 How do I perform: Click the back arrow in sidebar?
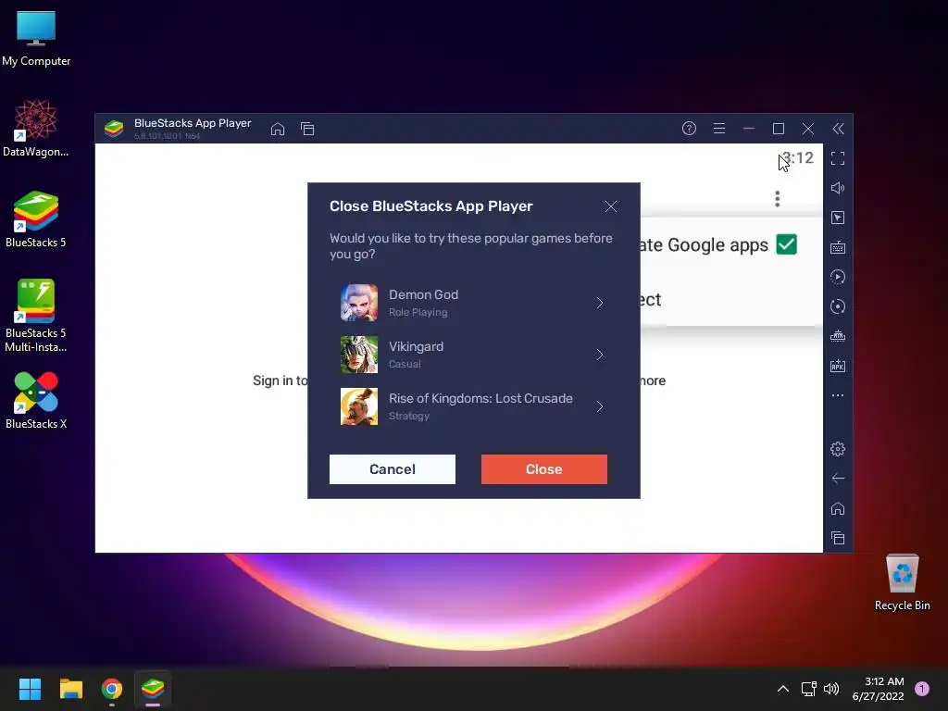click(x=838, y=479)
